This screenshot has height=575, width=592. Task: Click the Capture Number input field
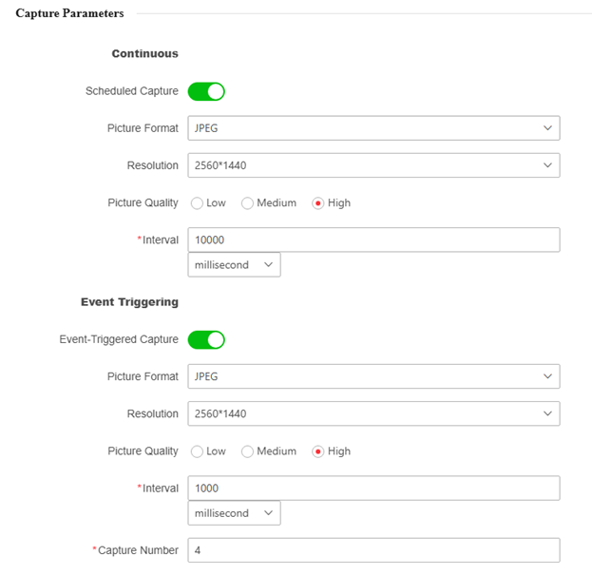(x=372, y=550)
